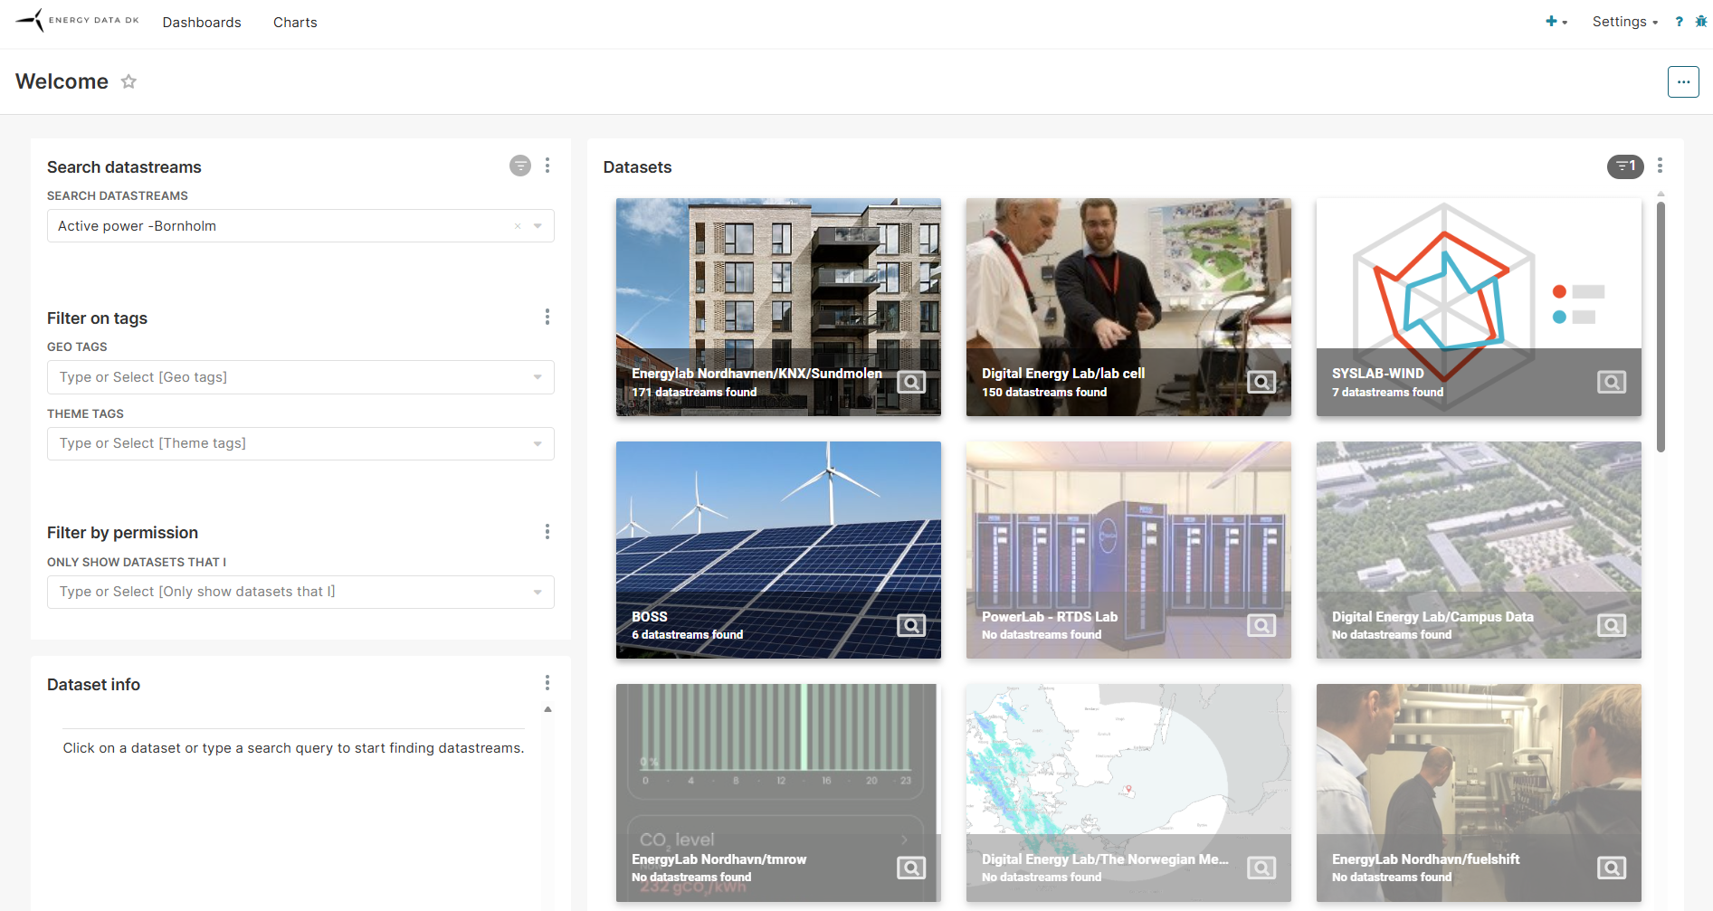The width and height of the screenshot is (1713, 911).
Task: Toggle the Search datastreams filter icon
Action: [519, 166]
